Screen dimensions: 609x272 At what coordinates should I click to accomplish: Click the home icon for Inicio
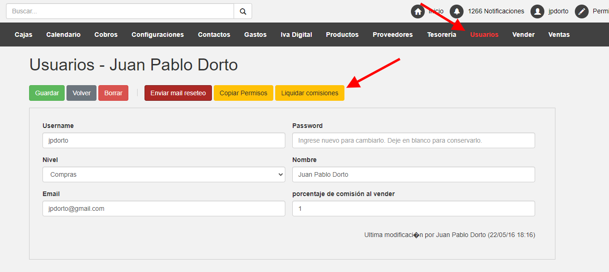pos(418,12)
